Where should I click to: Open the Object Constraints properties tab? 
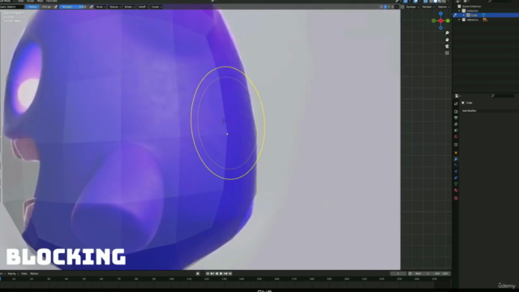coord(456,178)
